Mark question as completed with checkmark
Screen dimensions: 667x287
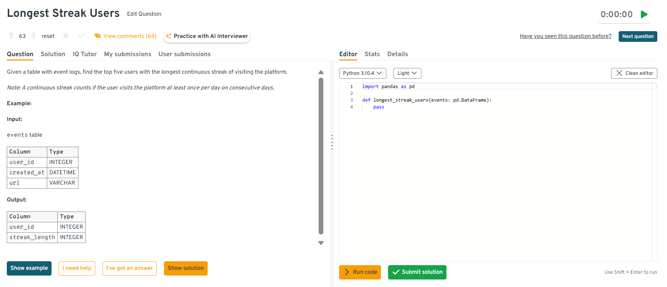click(x=82, y=35)
